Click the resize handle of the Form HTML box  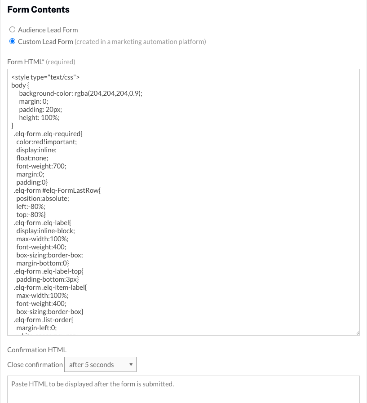point(357,333)
